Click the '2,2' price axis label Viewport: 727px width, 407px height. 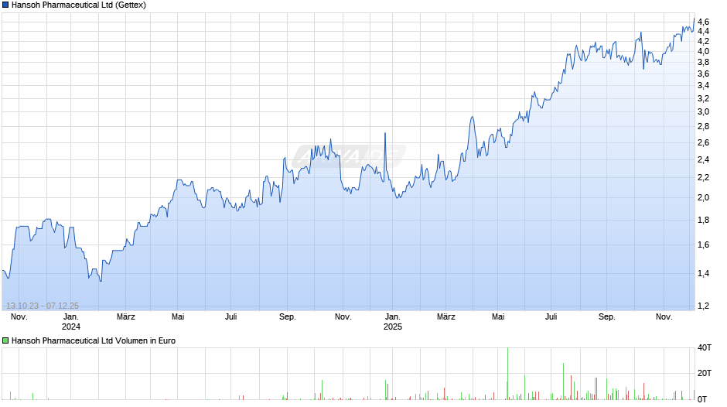[703, 178]
